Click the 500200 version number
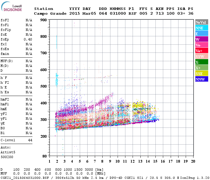The width and height of the screenshot is (210, 180). coord(7,157)
